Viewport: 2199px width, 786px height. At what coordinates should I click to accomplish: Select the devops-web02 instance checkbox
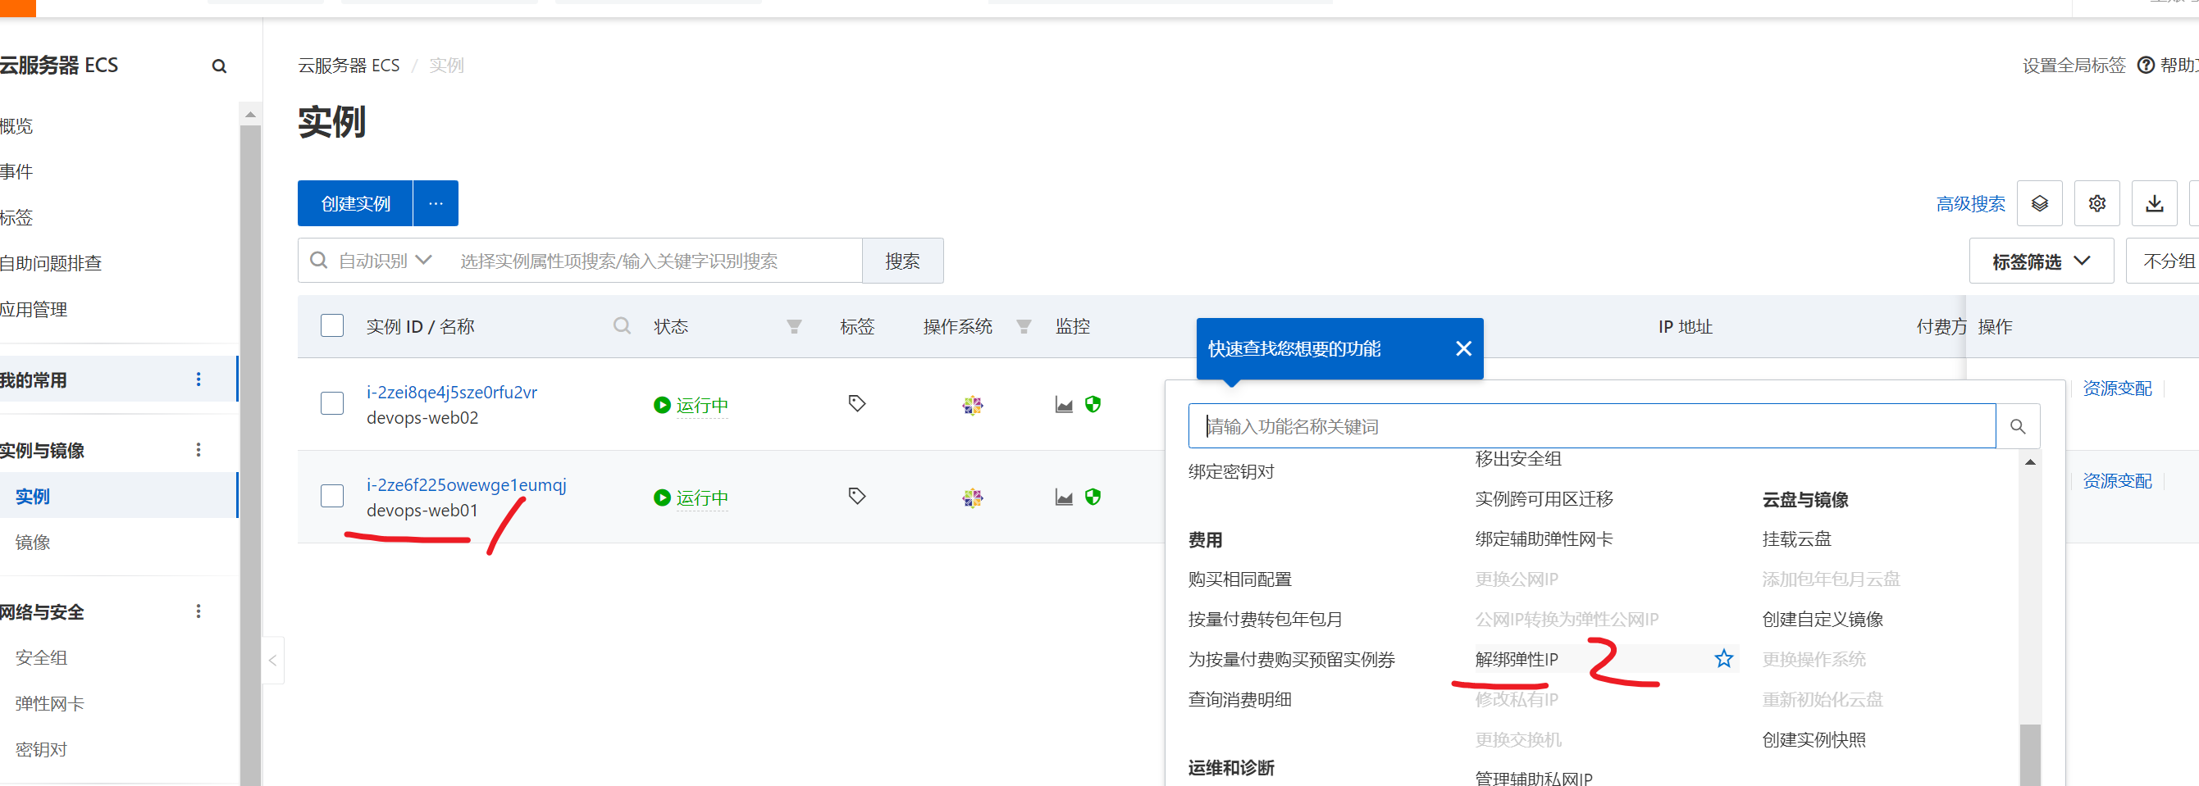tap(332, 404)
